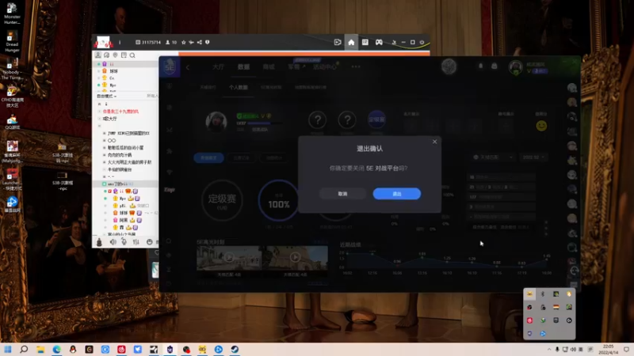Select the OO channel in the channel tree
This screenshot has width=634, height=356.
[x=112, y=141]
